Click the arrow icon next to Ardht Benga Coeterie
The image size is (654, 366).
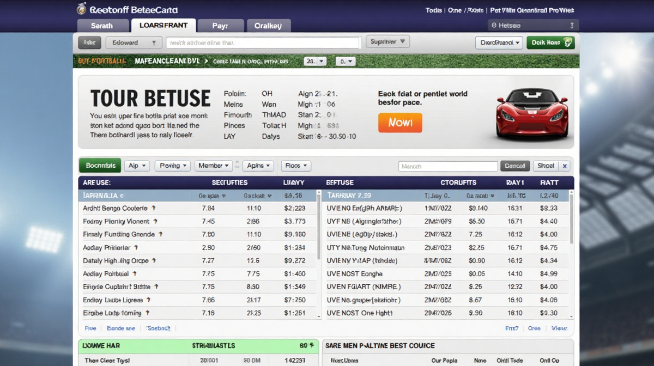pos(154,208)
